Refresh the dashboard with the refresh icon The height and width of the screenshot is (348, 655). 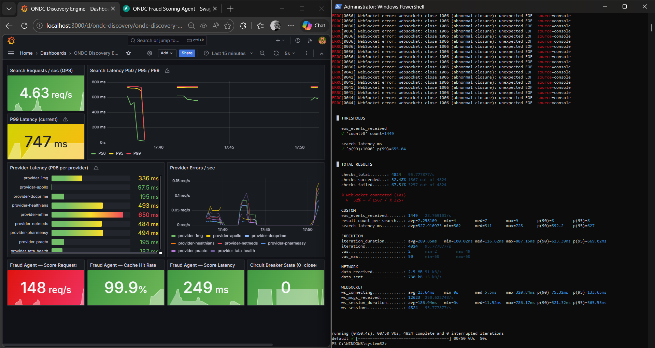coord(276,53)
